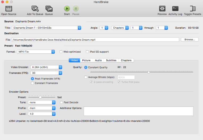Viewport: 203px width, 140px height.
Task: Click the preset name Fast 1080p30
Action: point(24,46)
